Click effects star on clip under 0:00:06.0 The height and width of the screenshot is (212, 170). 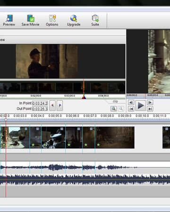[69, 145]
